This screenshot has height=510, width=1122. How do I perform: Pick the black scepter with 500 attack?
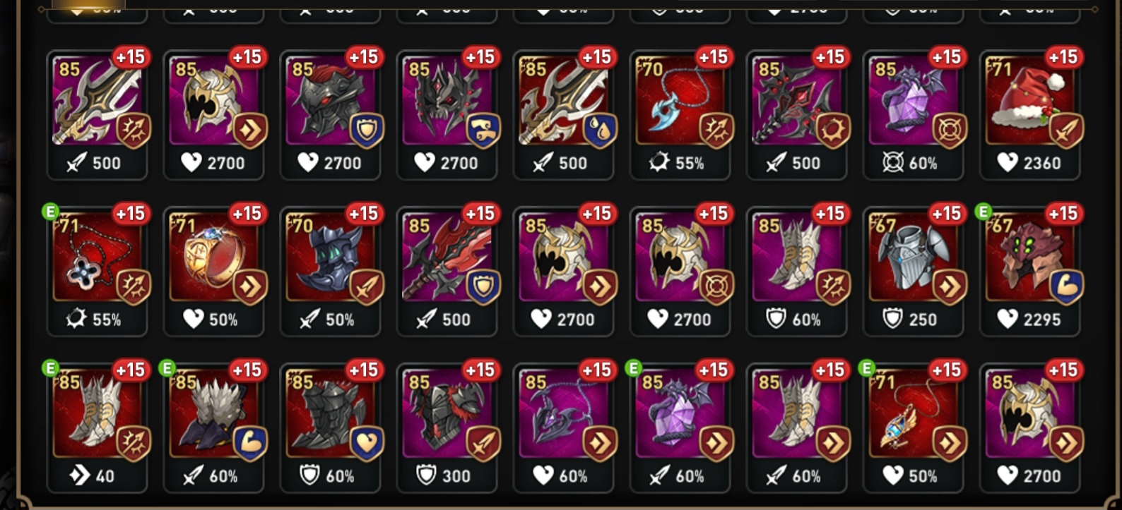(x=796, y=114)
